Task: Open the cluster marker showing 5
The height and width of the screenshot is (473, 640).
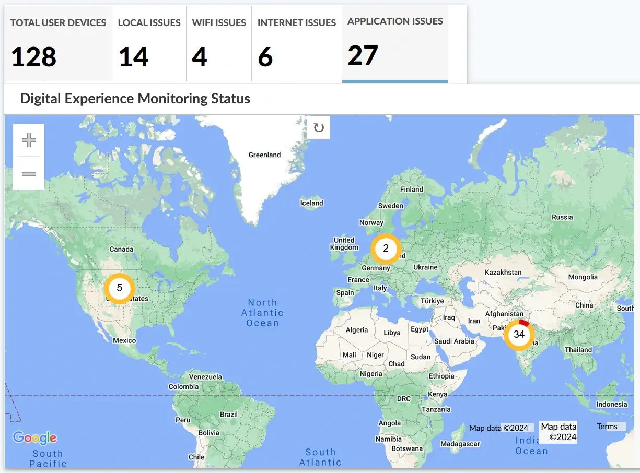Action: coord(120,288)
